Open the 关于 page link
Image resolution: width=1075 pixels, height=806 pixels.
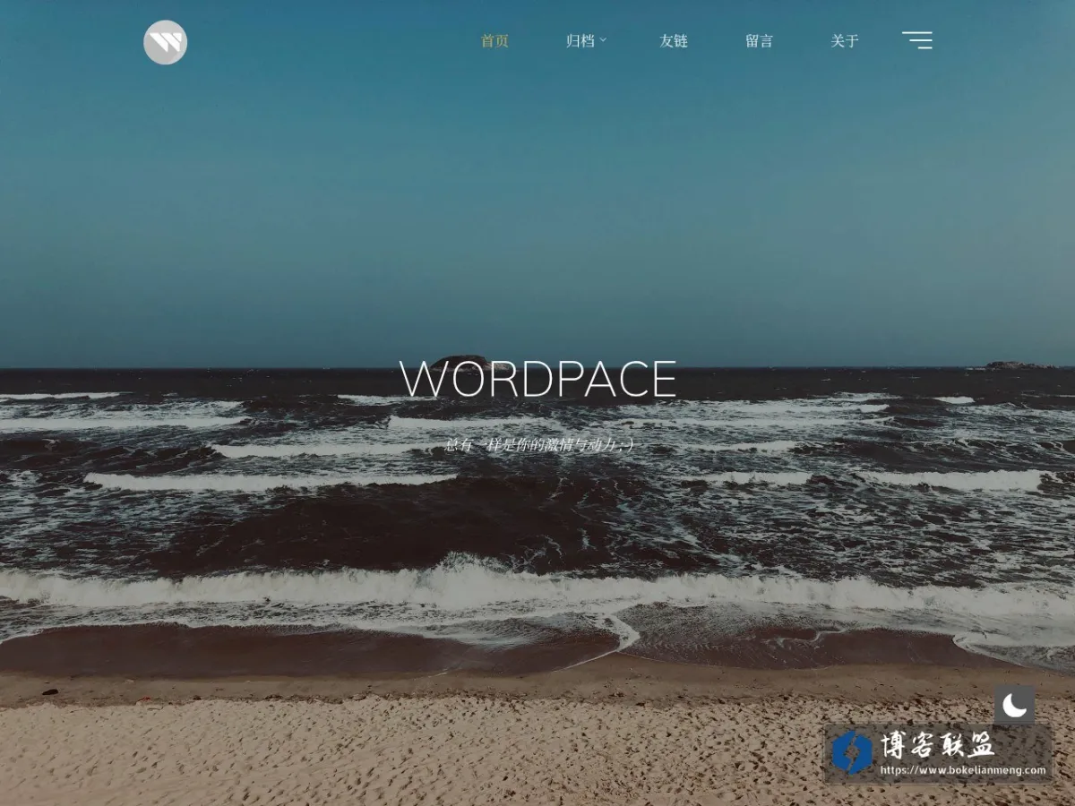click(x=845, y=40)
